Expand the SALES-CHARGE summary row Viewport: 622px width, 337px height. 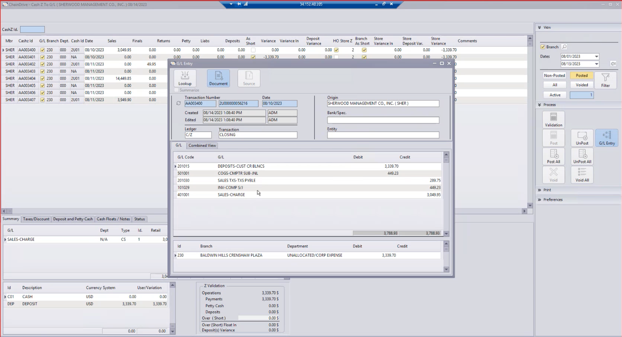pyautogui.click(x=5, y=239)
